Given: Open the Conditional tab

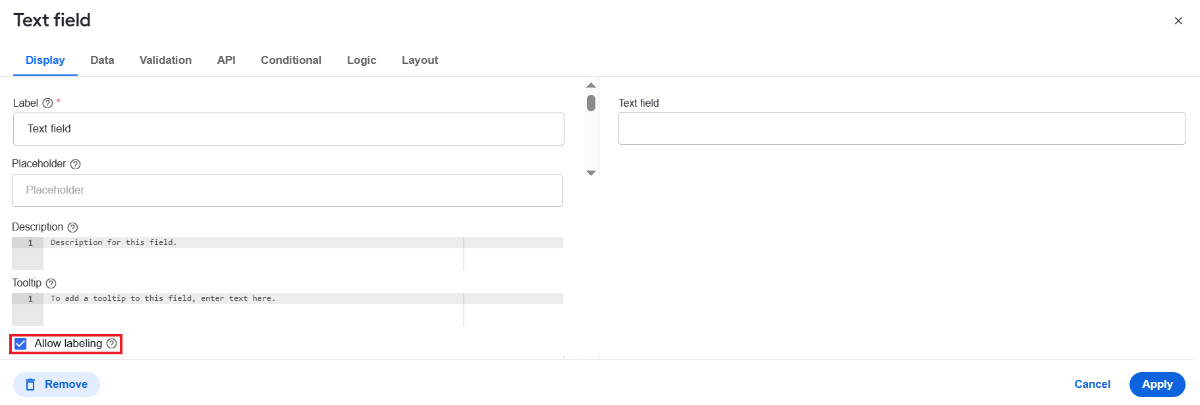Looking at the screenshot, I should coord(291,60).
